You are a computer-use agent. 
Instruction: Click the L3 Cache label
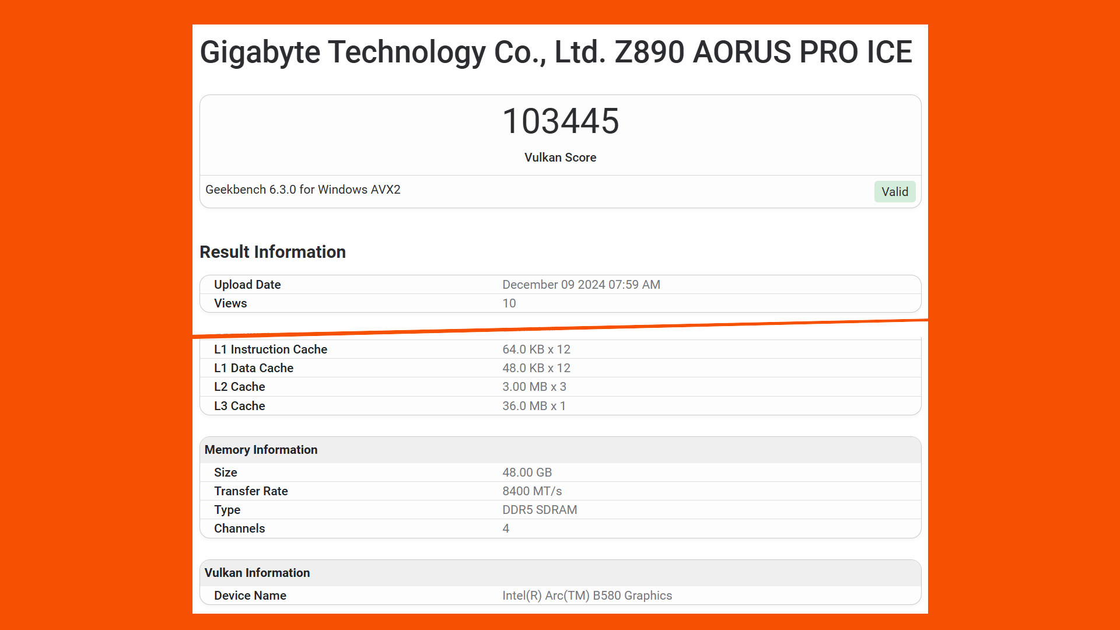tap(239, 406)
